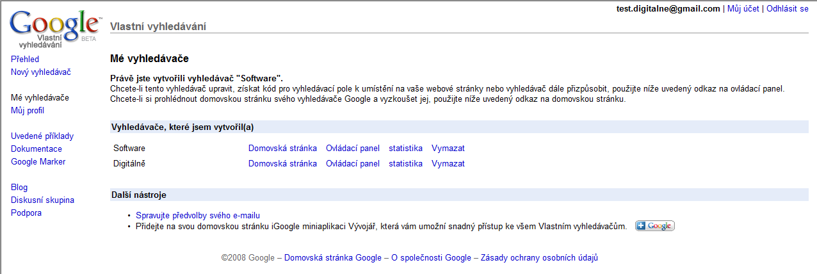The width and height of the screenshot is (817, 274).
Task: Click Vyhledávače, které jsem vytvořil(a) header
Action: click(459, 127)
